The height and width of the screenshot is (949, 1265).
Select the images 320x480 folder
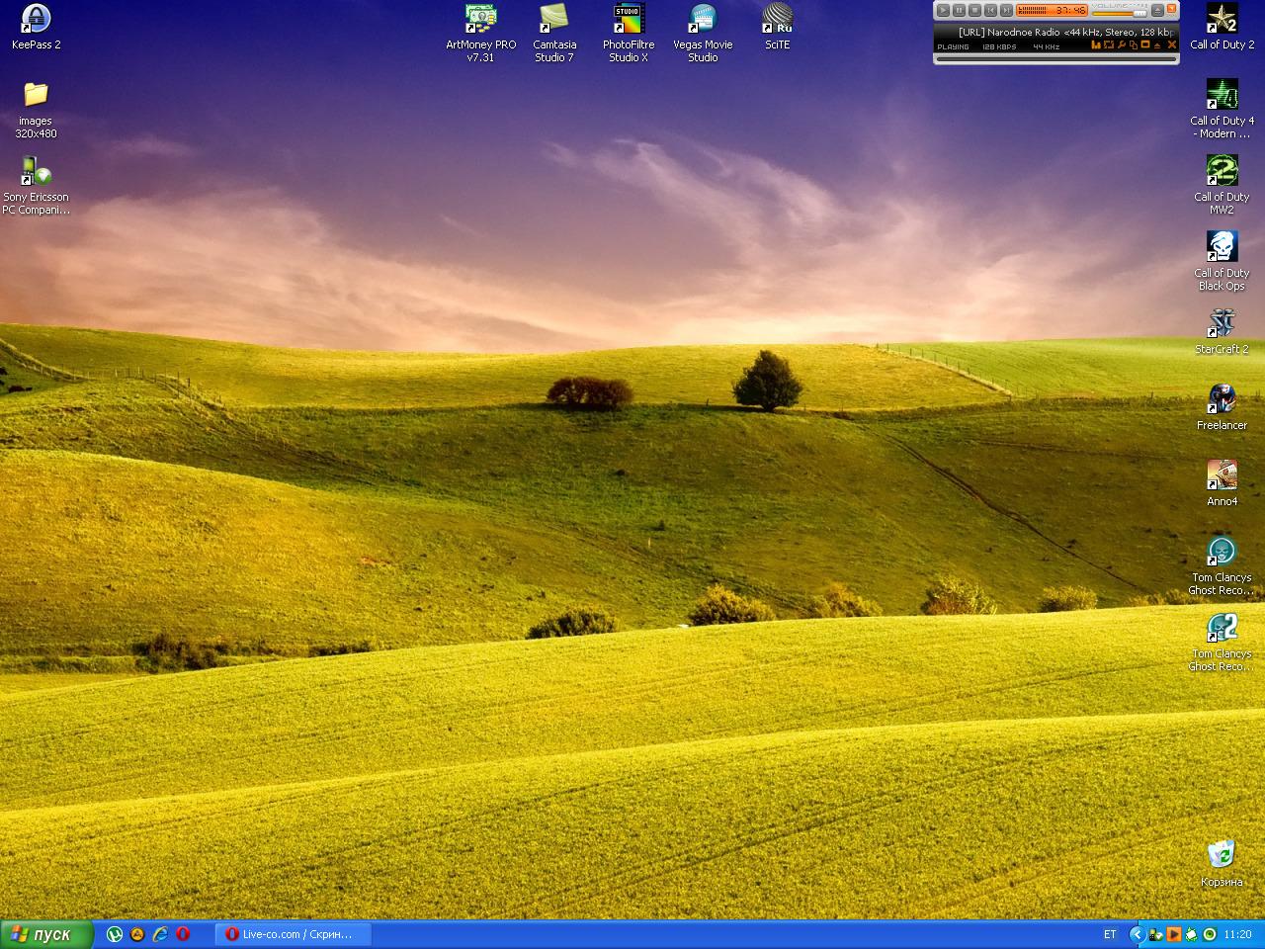pyautogui.click(x=36, y=95)
